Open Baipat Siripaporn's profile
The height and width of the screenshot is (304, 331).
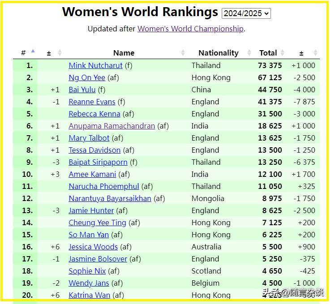(x=98, y=162)
